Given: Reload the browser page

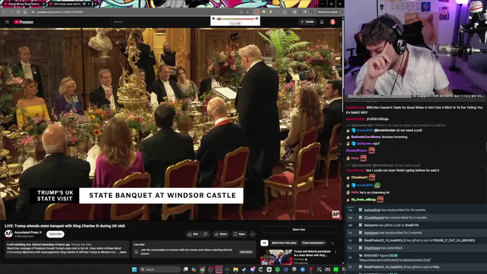Looking at the screenshot, I should tap(18, 12).
